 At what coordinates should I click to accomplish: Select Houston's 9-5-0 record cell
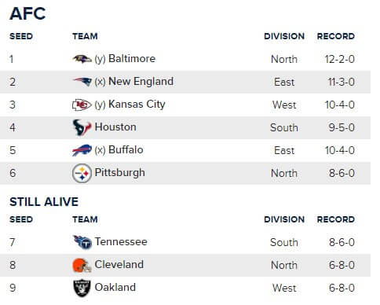point(342,127)
